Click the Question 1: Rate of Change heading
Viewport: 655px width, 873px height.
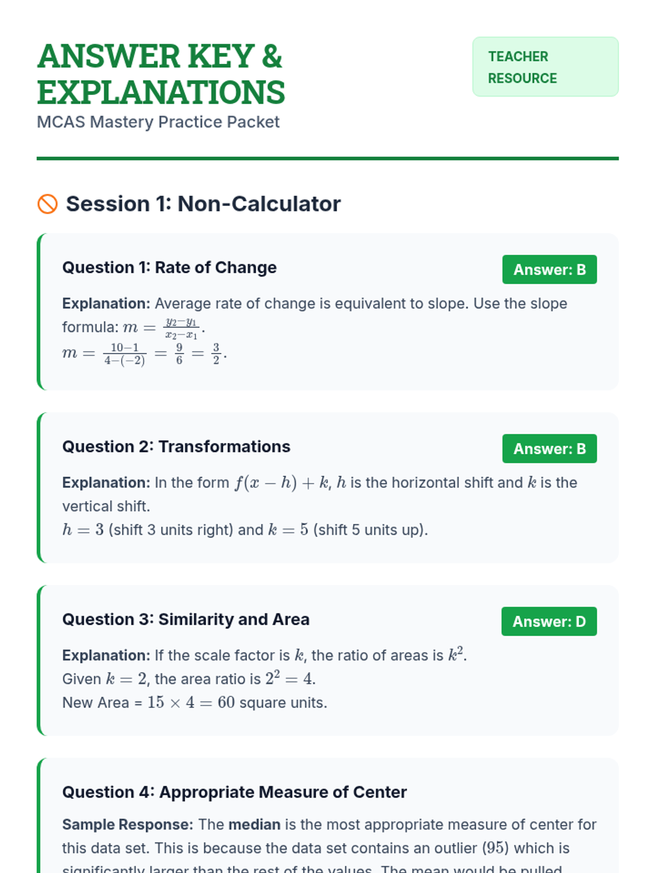coord(169,267)
